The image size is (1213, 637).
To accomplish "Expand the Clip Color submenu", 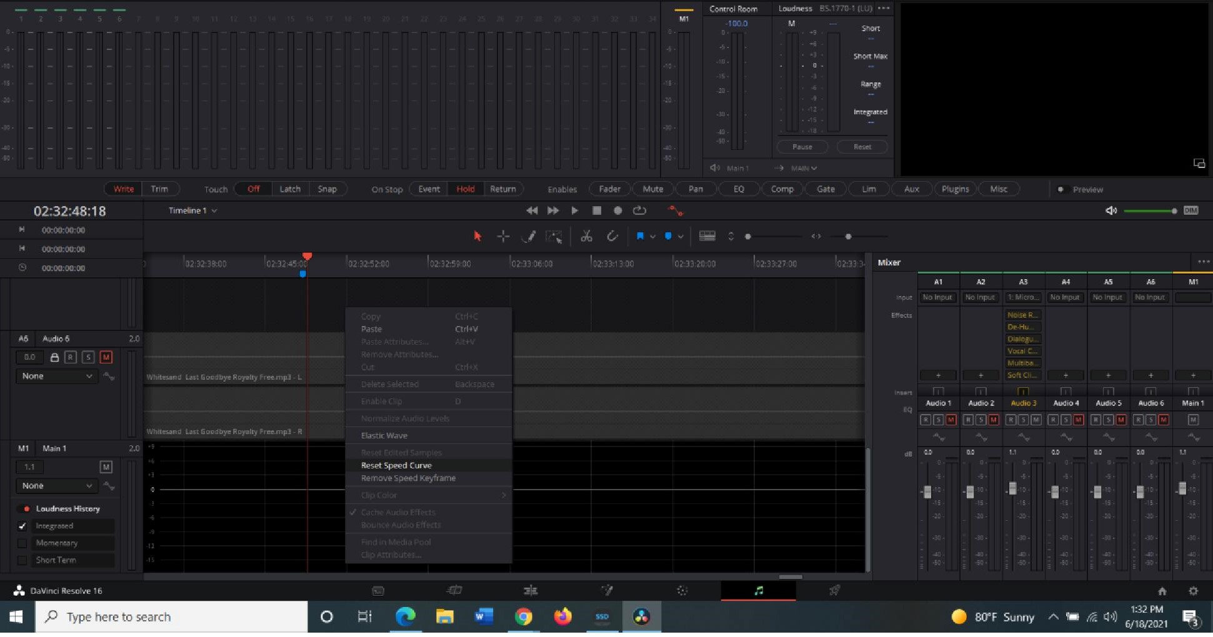I will (429, 495).
